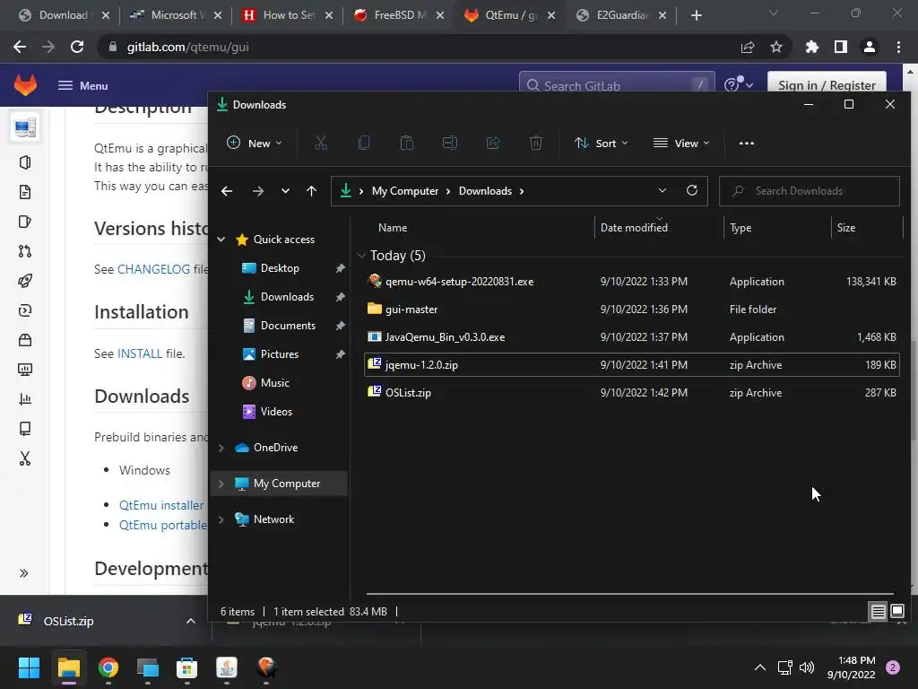The width and height of the screenshot is (918, 689).
Task: Select the gui-master folder
Action: 632,310
